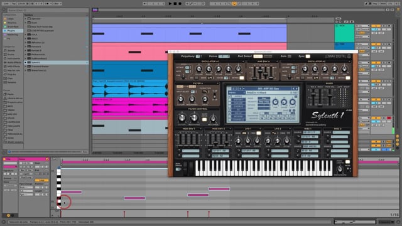The width and height of the screenshot is (402, 226).
Task: Click Filter Control Keytrack knob
Action: [x=213, y=119]
